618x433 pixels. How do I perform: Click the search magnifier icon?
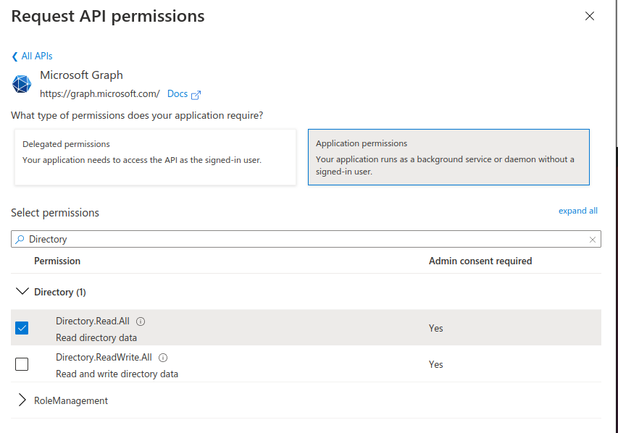20,239
